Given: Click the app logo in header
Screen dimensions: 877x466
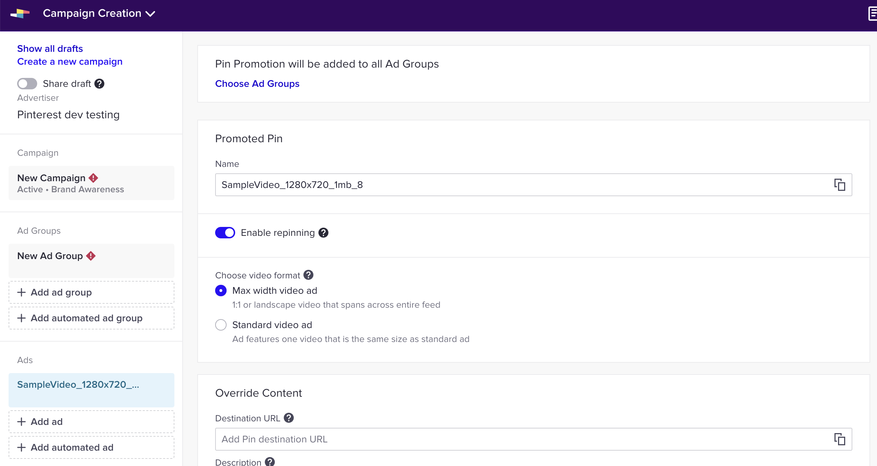Looking at the screenshot, I should coord(20,14).
